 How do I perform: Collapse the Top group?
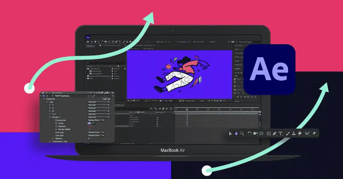[x=47, y=102]
